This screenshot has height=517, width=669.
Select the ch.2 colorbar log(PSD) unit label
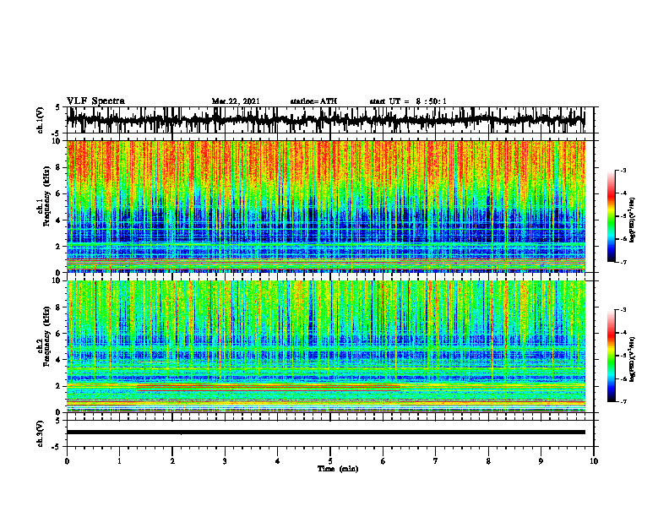click(633, 359)
